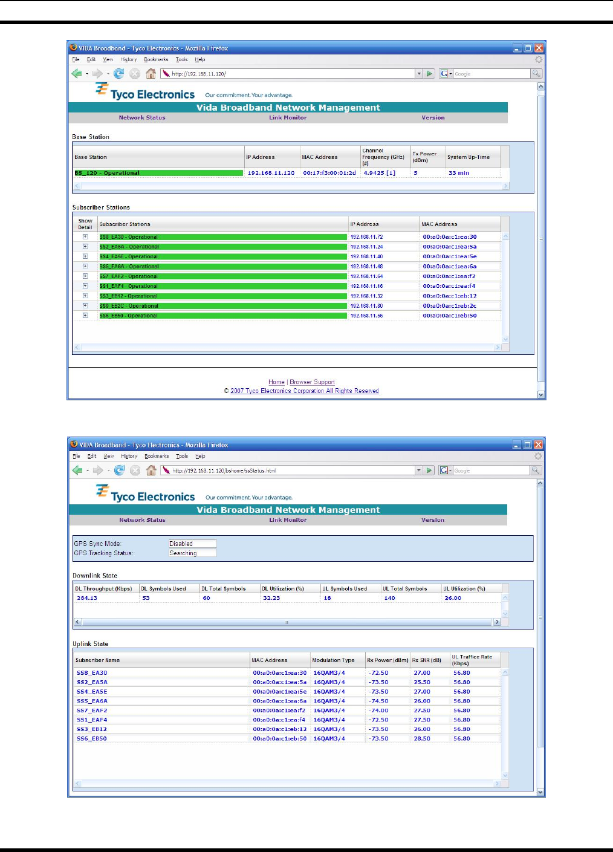Stop loading the ssStatus.html page
Screen dimensions: 613x852
[135, 470]
